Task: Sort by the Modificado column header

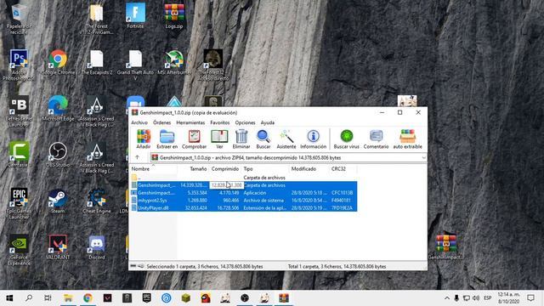Action: tap(309, 169)
